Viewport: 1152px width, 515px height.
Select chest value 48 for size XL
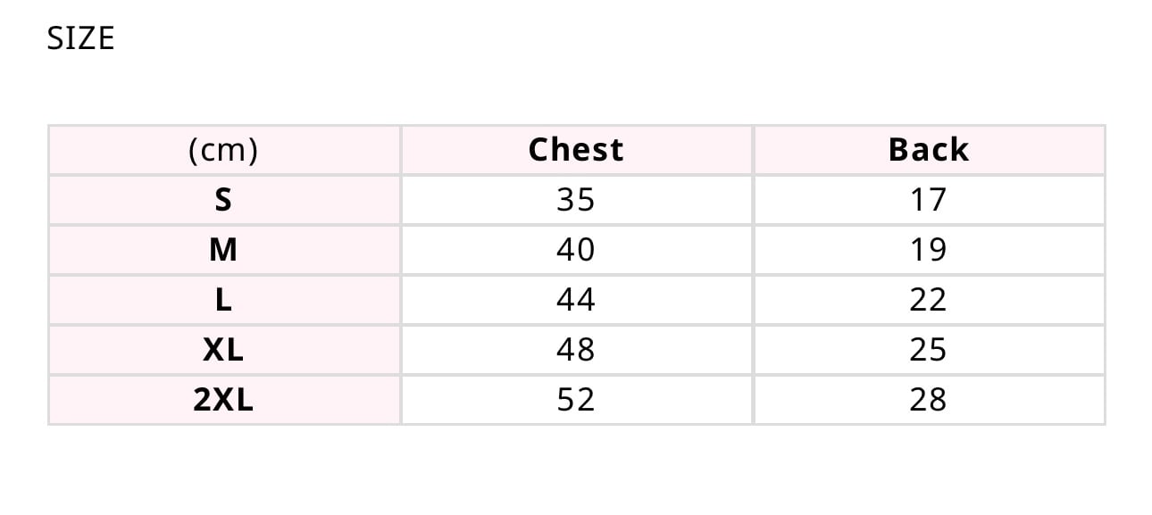[x=576, y=350]
